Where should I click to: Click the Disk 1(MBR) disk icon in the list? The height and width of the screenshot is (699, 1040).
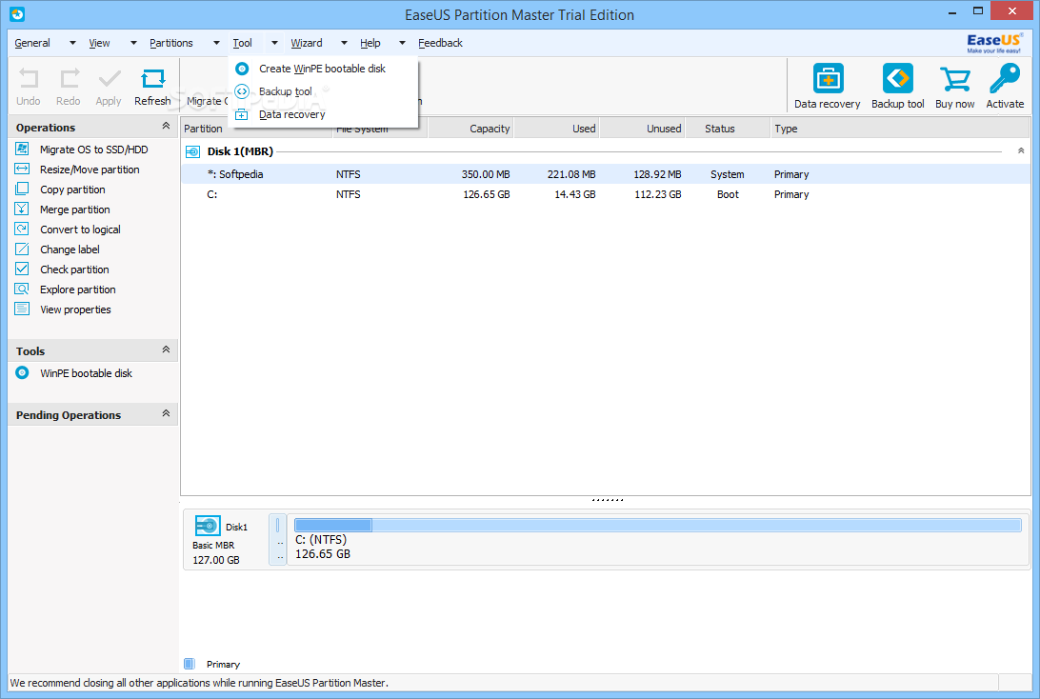point(192,151)
